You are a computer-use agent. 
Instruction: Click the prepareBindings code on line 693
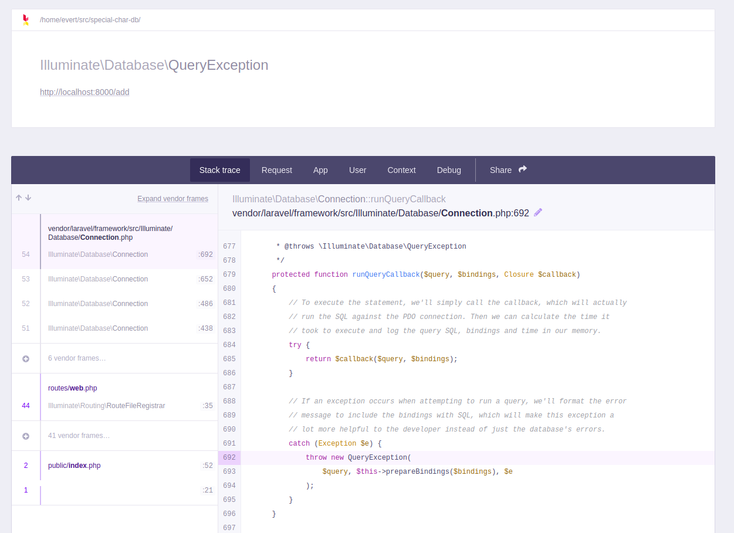(417, 471)
